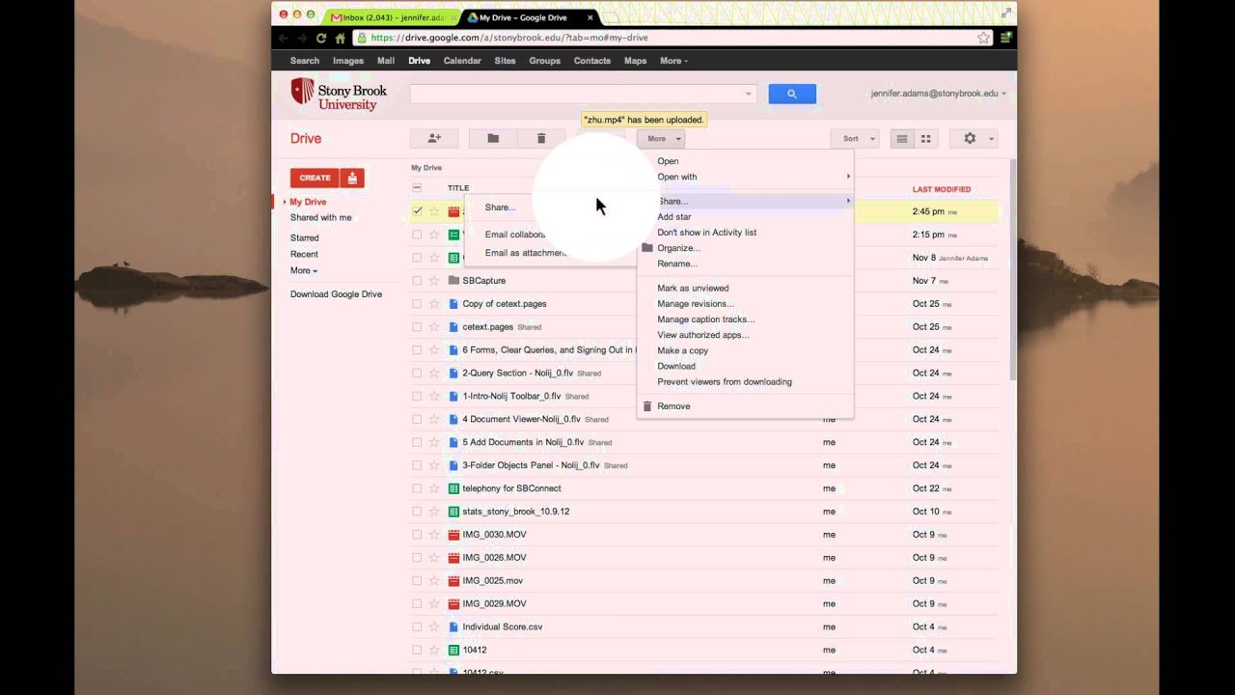This screenshot has height=695, width=1235.
Task: Expand the Open with submenu
Action: [745, 177]
